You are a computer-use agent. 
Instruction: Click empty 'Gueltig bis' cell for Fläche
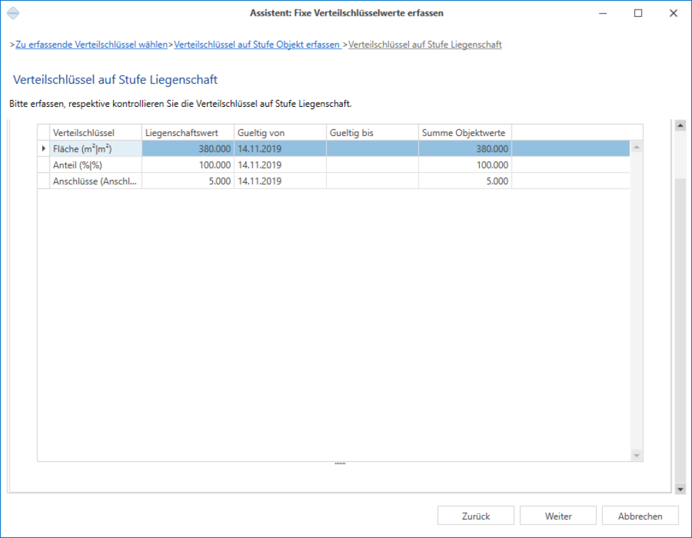[x=372, y=149]
